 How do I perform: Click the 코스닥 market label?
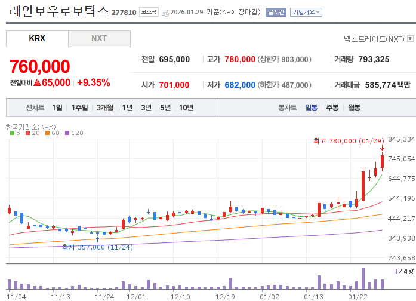[x=149, y=12]
